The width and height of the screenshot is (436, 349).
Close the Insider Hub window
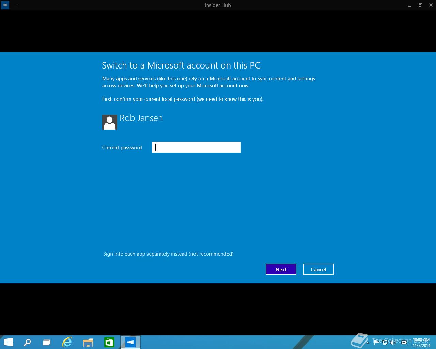pos(431,5)
